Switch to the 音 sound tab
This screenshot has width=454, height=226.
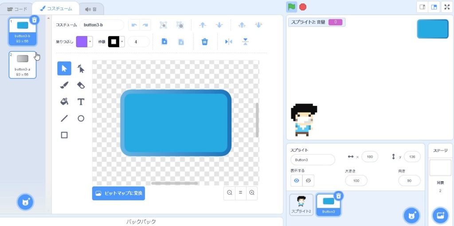click(91, 9)
